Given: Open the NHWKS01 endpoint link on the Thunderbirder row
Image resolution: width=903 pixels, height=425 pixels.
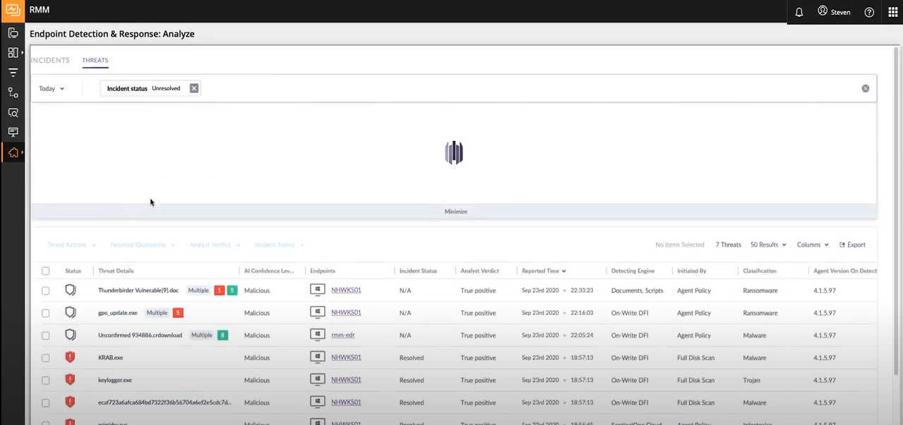Looking at the screenshot, I should point(345,290).
